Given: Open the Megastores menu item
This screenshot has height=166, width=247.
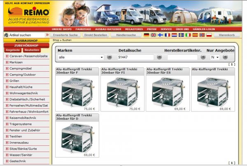Looking at the screenshot, I should (134, 29).
